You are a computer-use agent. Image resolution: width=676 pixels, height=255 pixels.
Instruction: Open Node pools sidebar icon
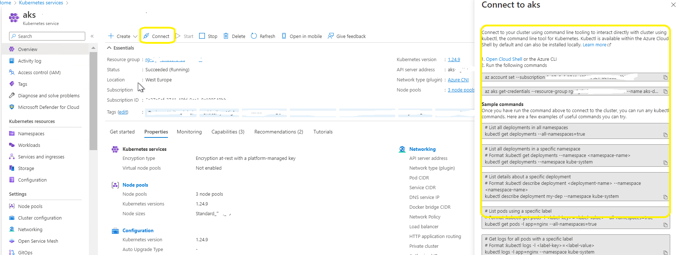click(12, 206)
